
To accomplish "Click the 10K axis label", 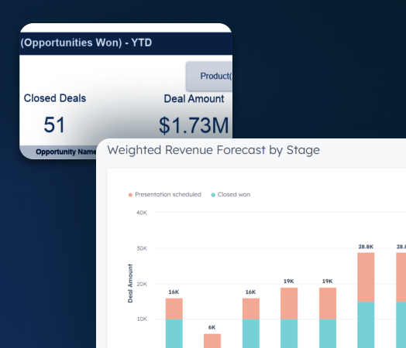I will point(142,319).
